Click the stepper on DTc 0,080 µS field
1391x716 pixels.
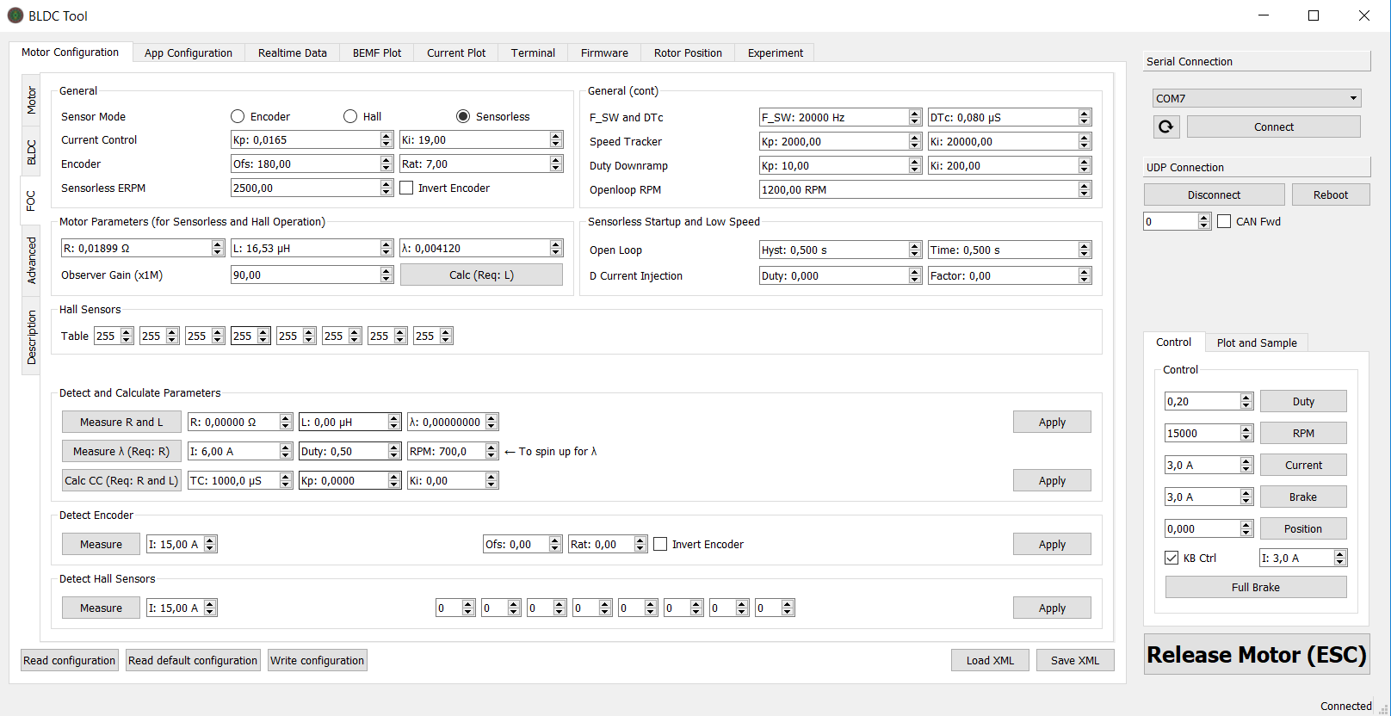(x=1085, y=117)
